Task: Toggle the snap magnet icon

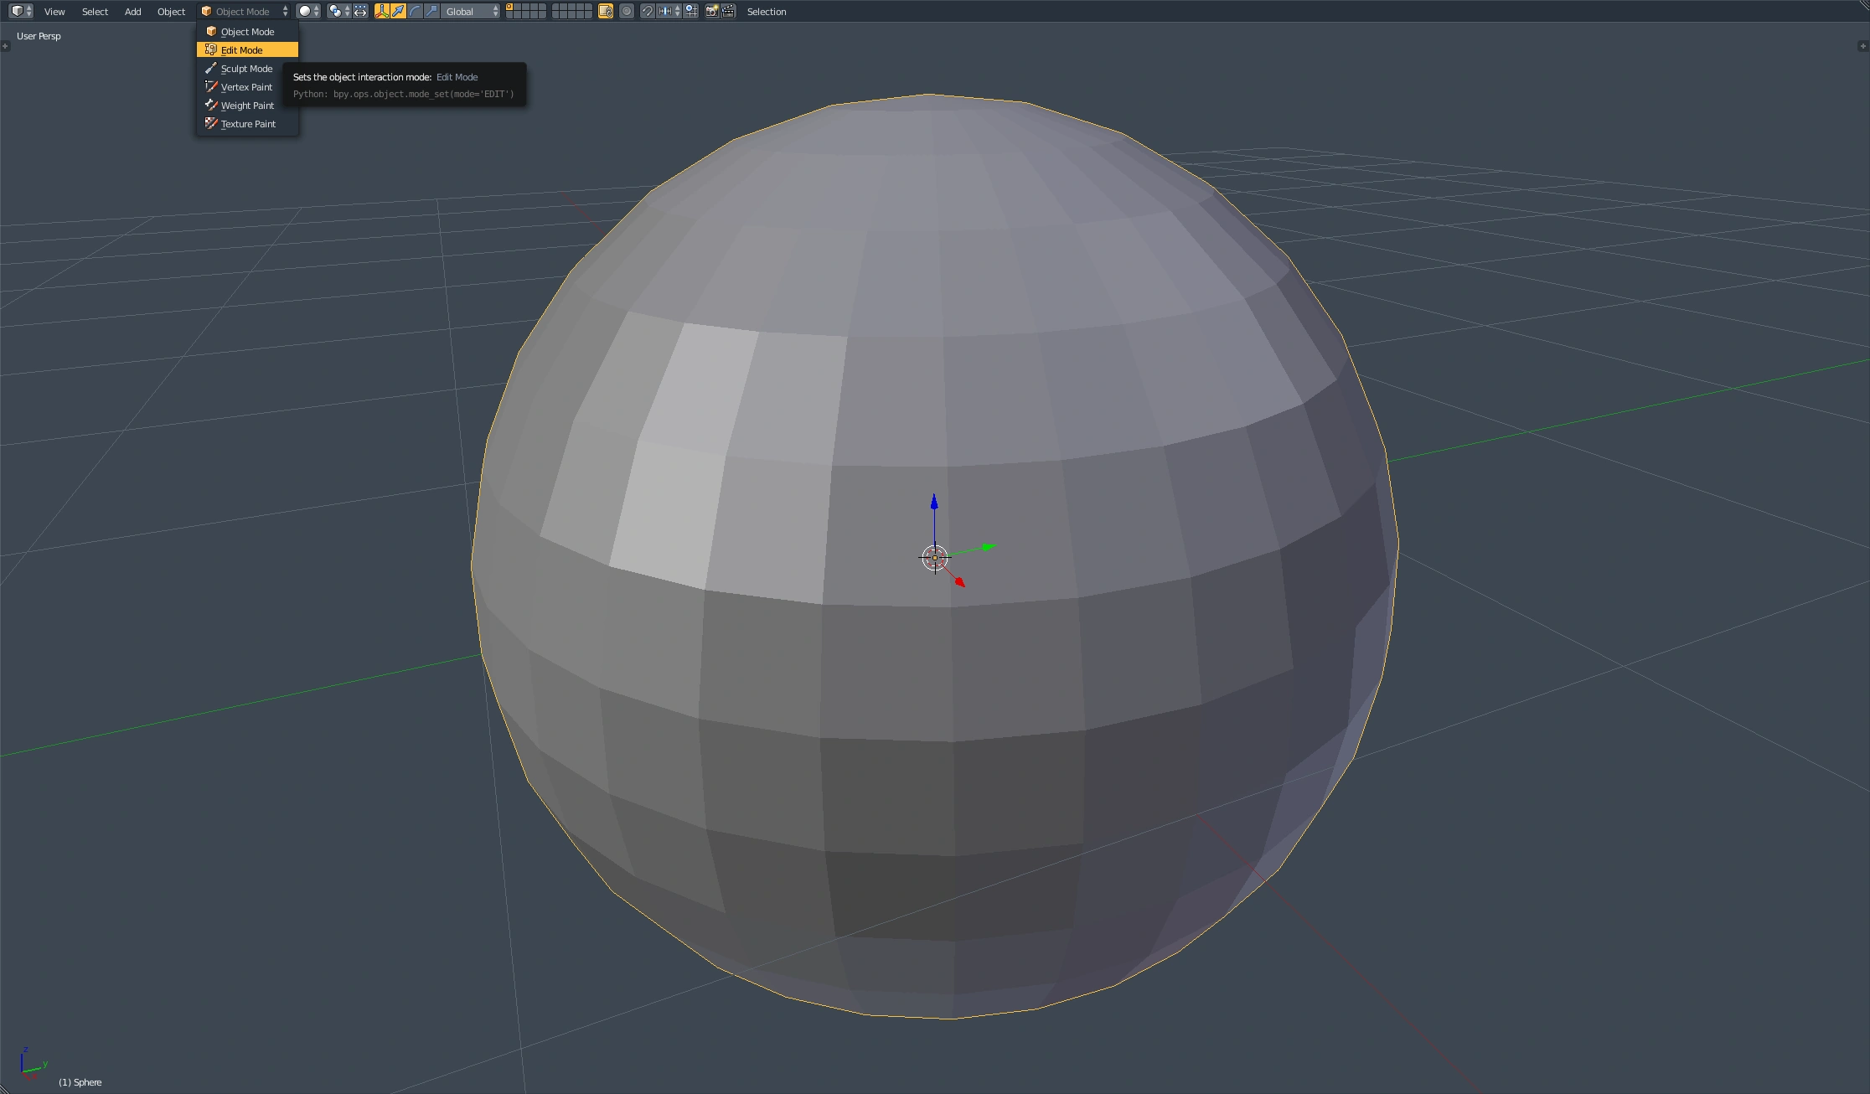Action: (x=647, y=11)
